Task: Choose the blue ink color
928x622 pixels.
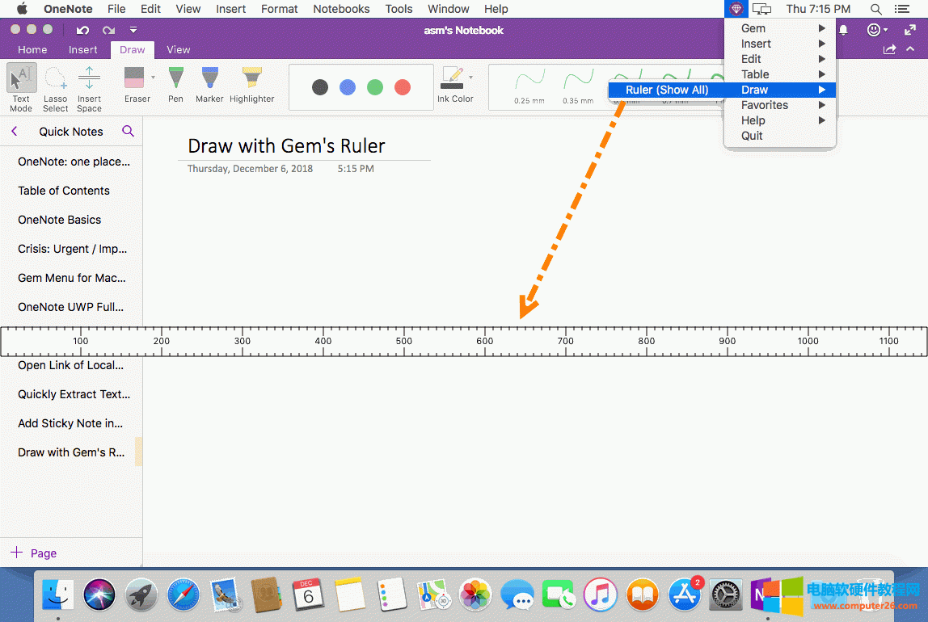Action: click(348, 87)
